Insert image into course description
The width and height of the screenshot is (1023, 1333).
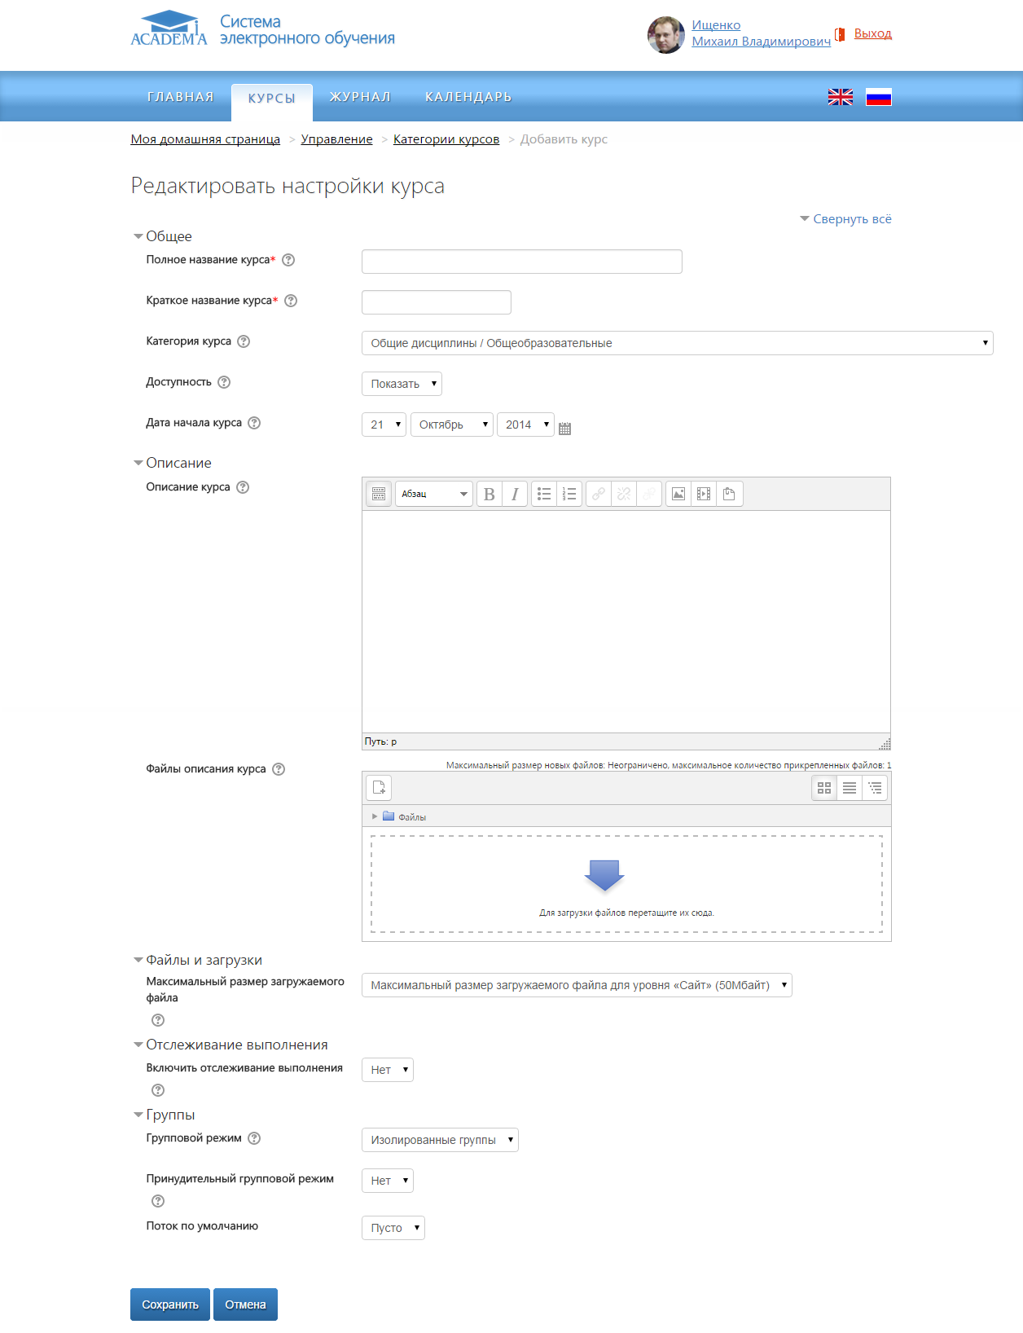pos(678,494)
